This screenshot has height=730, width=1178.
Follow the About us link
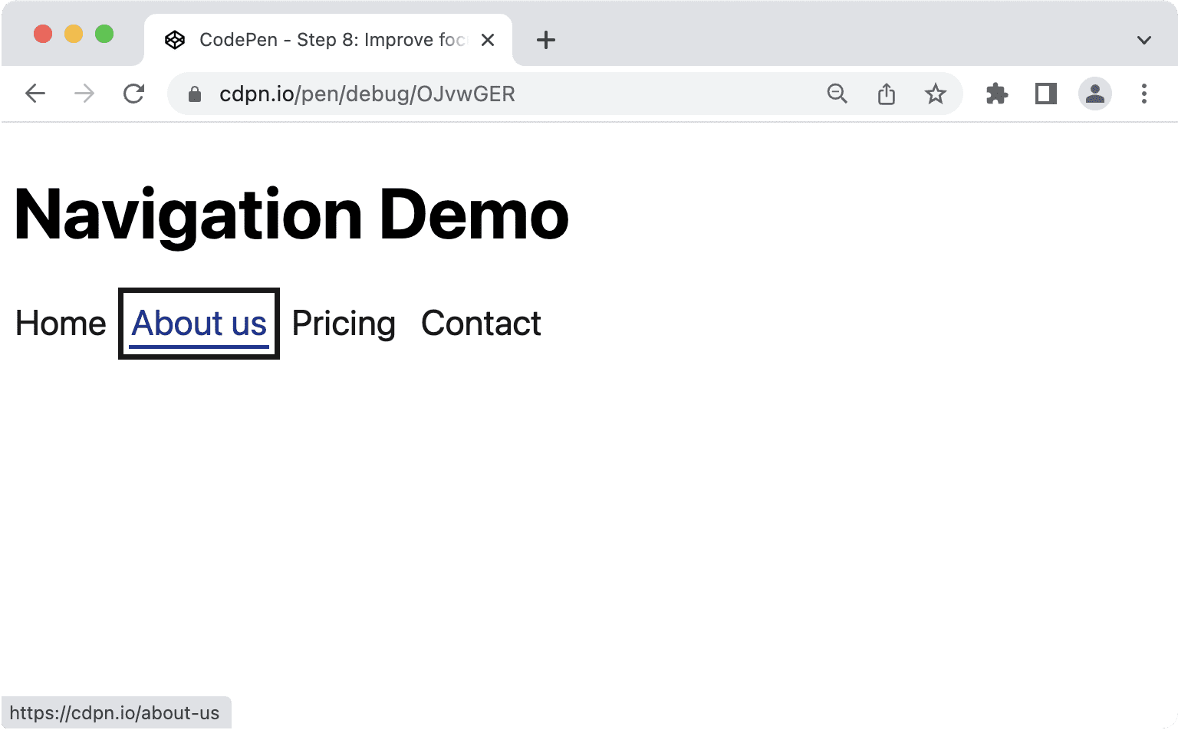click(198, 323)
